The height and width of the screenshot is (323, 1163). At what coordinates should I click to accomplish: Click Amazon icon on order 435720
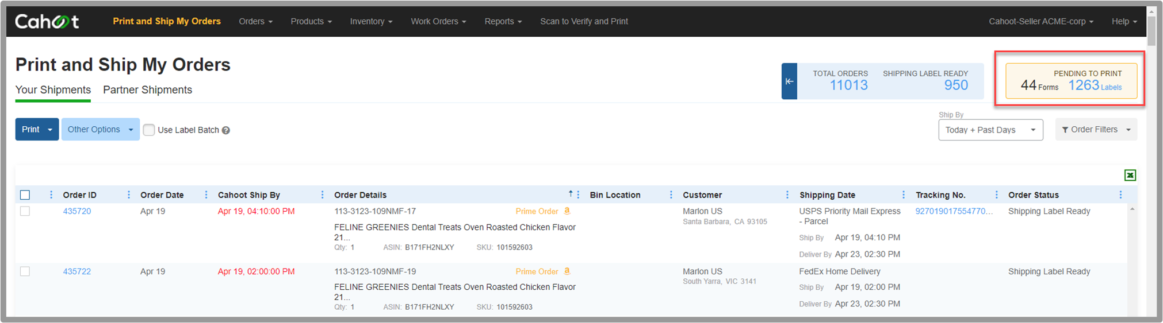pyautogui.click(x=567, y=211)
